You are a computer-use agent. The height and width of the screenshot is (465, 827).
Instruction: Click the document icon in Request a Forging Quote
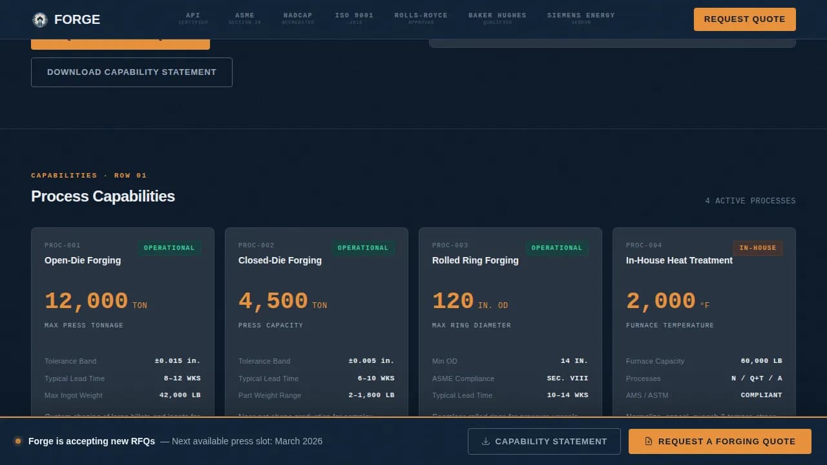(x=649, y=442)
